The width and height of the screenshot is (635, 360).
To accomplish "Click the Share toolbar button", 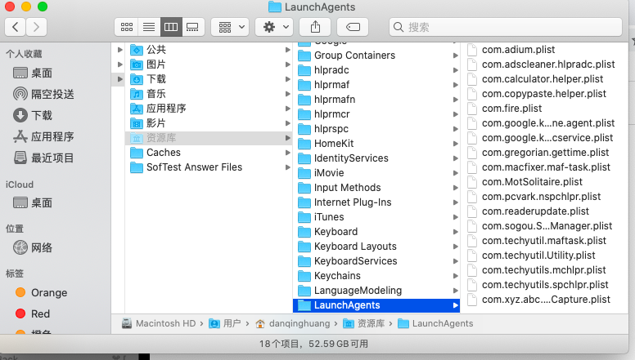I will coord(315,27).
